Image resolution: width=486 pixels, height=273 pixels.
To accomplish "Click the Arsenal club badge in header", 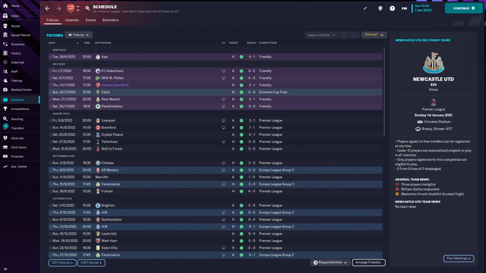I will [x=71, y=8].
